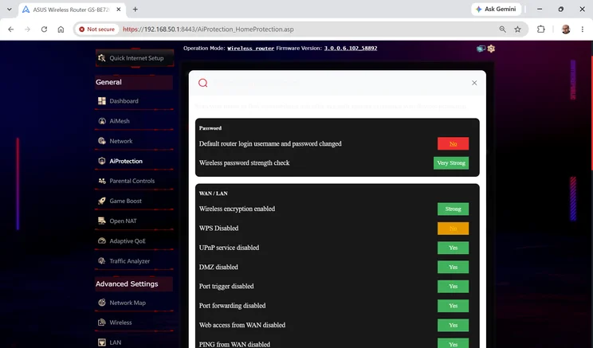Open the Dashboard icon in sidebar
Viewport: 593px width, 348px height.
(102, 101)
